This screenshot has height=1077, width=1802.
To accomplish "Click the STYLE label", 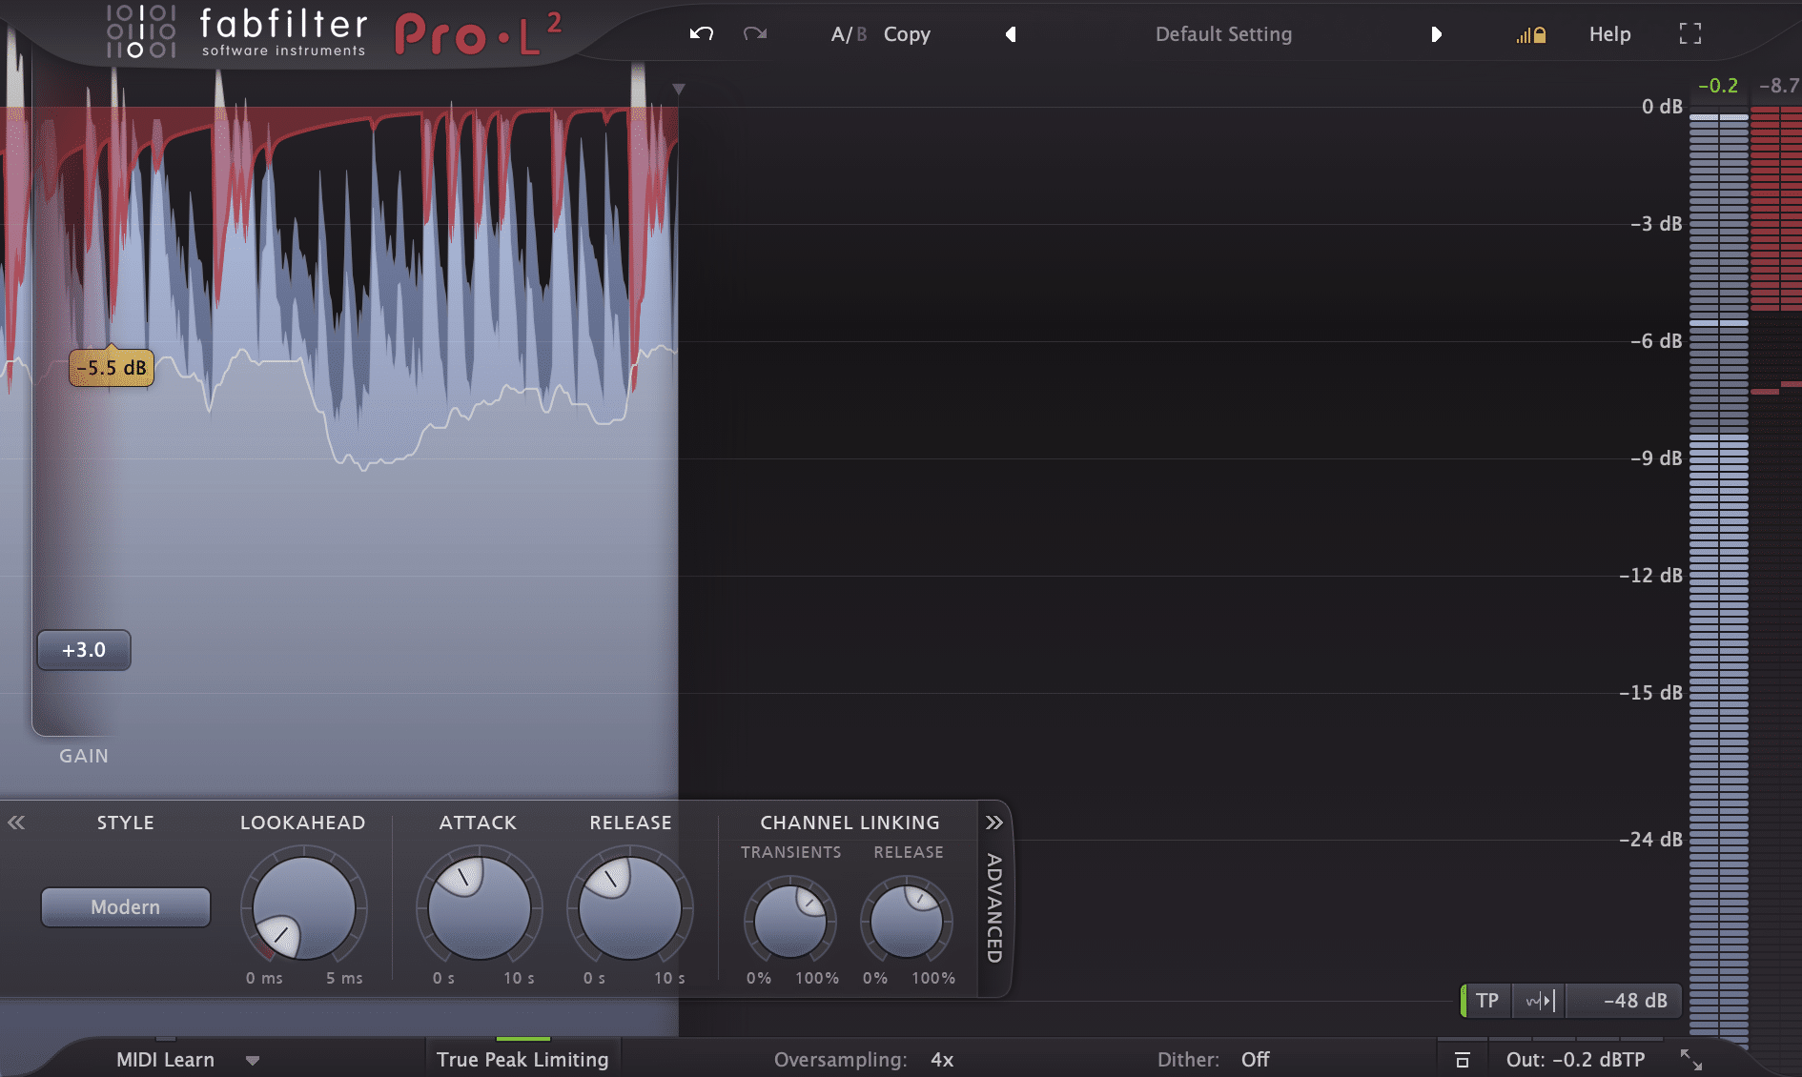I will pyautogui.click(x=125, y=823).
